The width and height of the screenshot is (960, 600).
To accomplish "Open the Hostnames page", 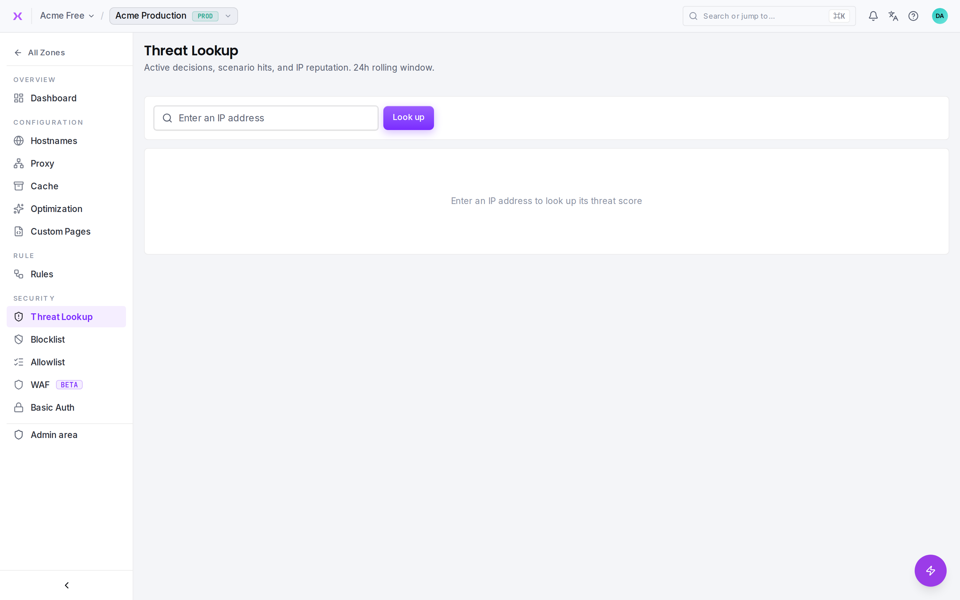I will (66, 141).
